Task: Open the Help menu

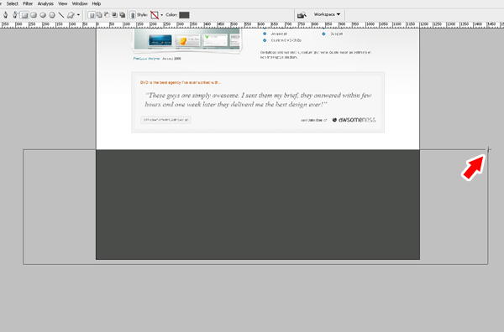Action: point(97,4)
